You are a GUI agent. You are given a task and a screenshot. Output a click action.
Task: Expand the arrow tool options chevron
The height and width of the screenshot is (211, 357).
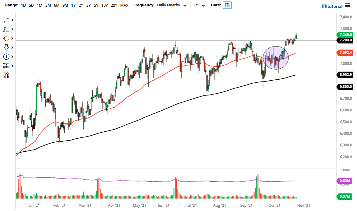pos(12,47)
